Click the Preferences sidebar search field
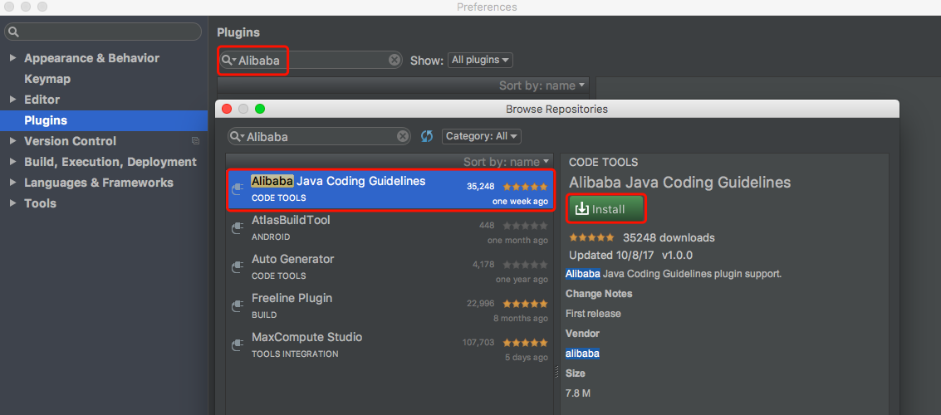This screenshot has width=941, height=415. pos(103,32)
